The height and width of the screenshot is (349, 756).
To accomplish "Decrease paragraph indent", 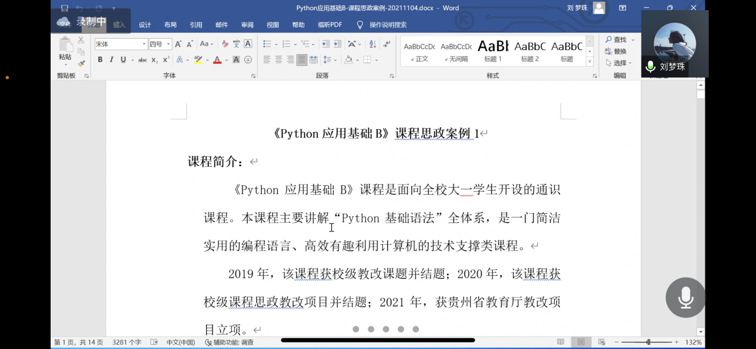I will tap(326, 44).
